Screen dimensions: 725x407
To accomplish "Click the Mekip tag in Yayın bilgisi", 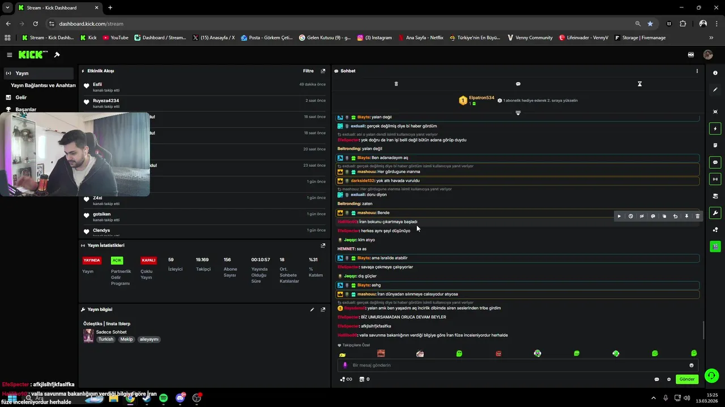I will [126, 340].
